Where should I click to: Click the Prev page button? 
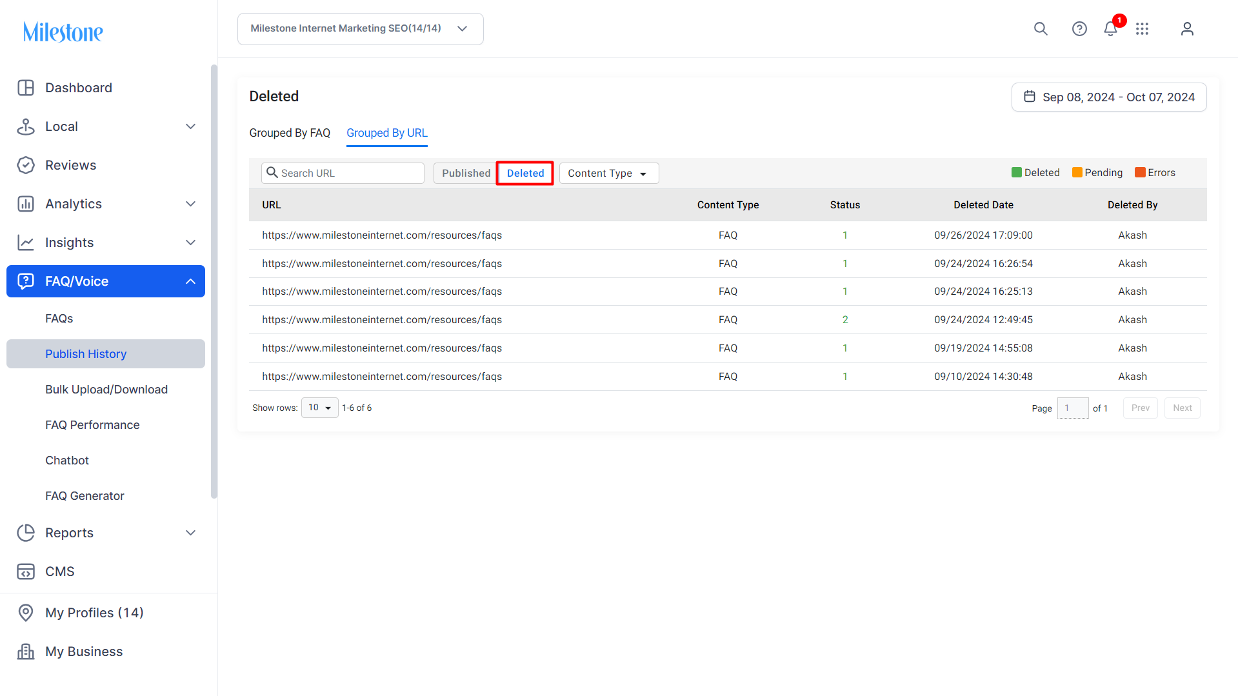click(1140, 408)
